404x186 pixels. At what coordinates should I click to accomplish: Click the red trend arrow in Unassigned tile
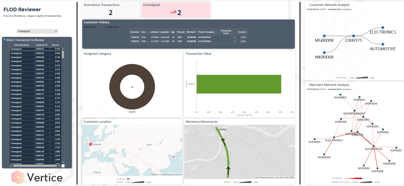pos(173,13)
